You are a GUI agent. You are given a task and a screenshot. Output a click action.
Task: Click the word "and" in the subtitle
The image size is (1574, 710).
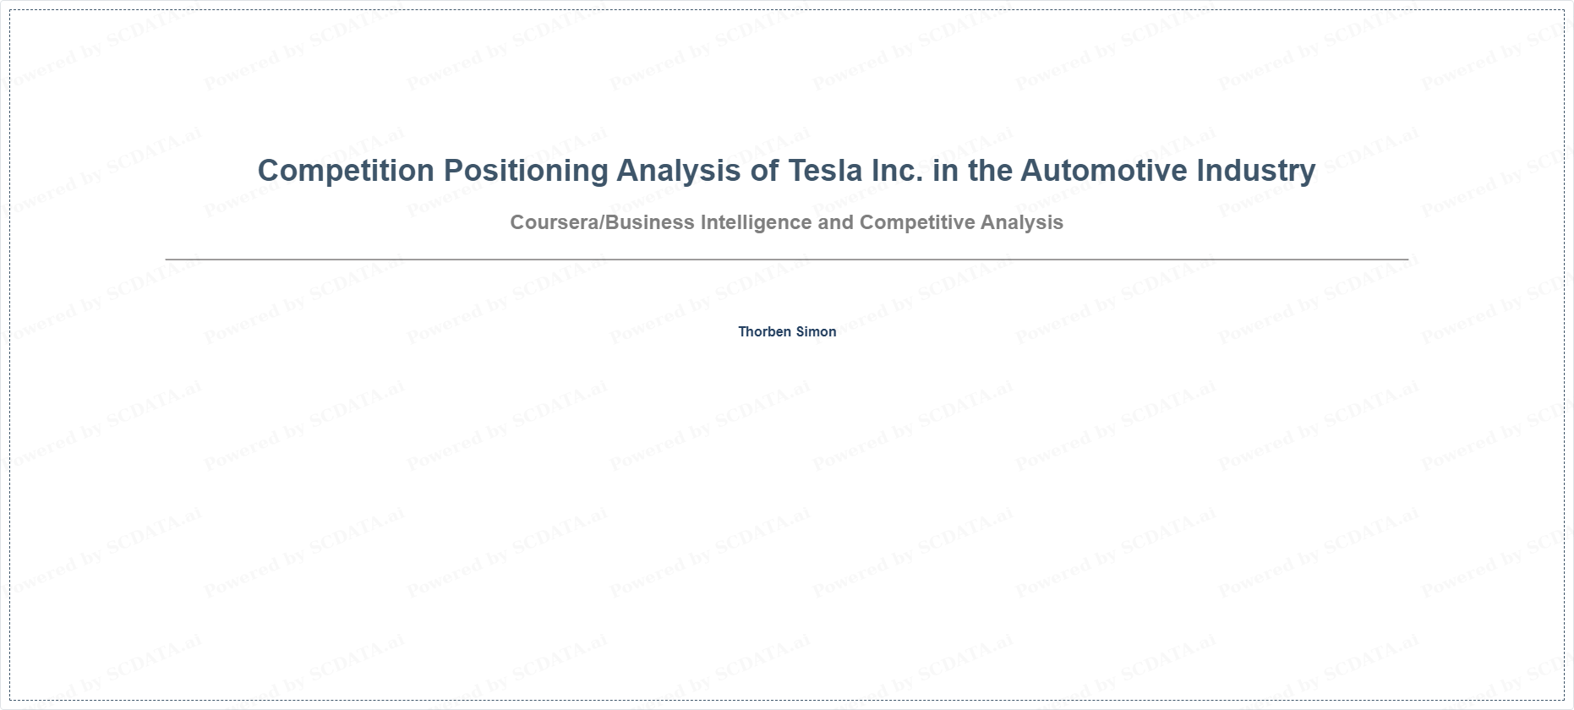pyautogui.click(x=836, y=222)
